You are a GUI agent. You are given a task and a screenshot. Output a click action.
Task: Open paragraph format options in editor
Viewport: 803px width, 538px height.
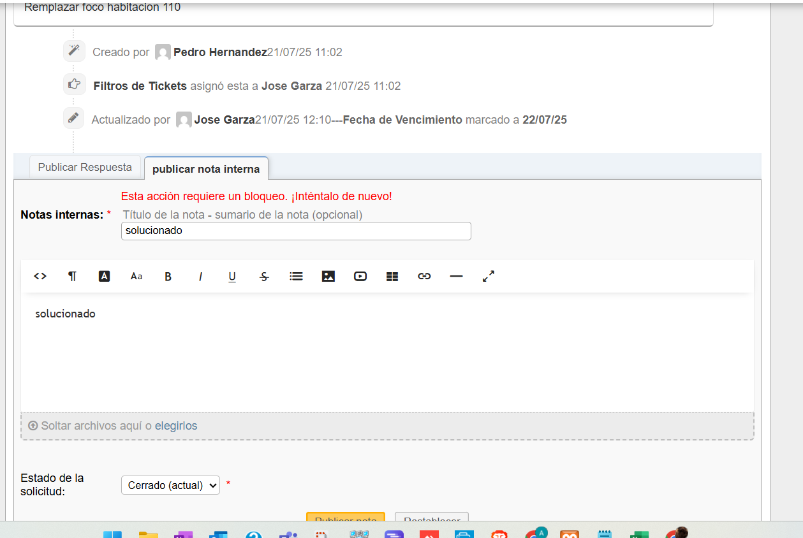click(72, 276)
